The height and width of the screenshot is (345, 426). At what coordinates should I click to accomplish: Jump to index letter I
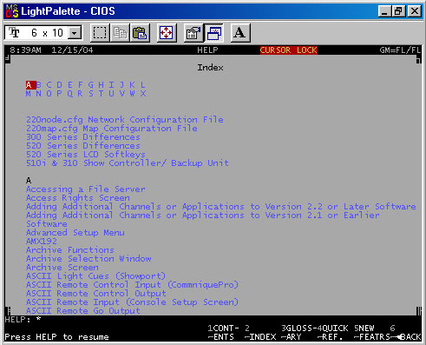point(111,85)
